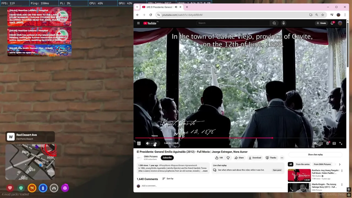This screenshot has width=352, height=198.
Task: Toggle subtitles/closed captions button
Action: click(321, 143)
